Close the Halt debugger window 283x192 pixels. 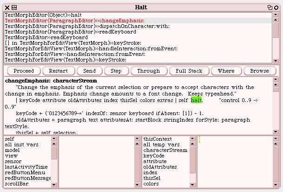point(7,7)
